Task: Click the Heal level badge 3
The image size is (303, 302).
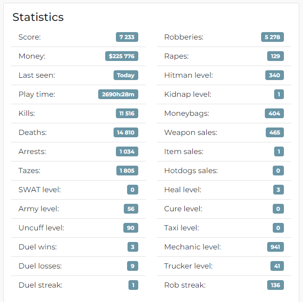Action: 278,189
